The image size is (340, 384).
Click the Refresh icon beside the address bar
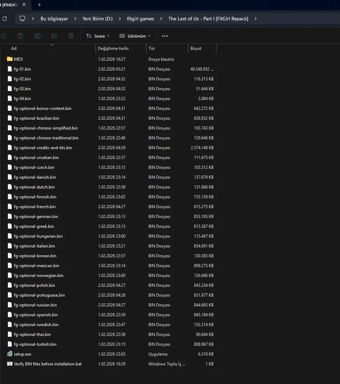5,19
